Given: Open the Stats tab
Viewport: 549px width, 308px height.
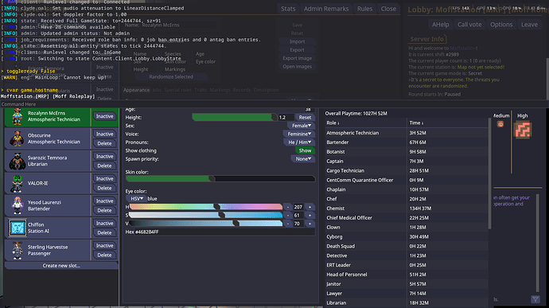Looking at the screenshot, I should coord(288,9).
